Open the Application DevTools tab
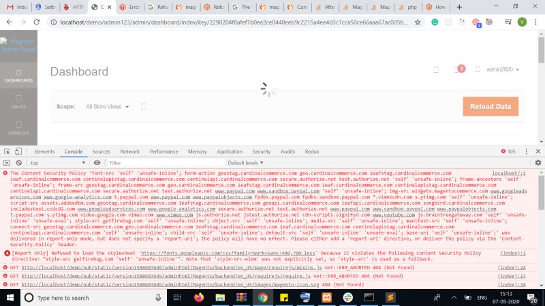Screen dimensions: 545x306 coord(230,152)
